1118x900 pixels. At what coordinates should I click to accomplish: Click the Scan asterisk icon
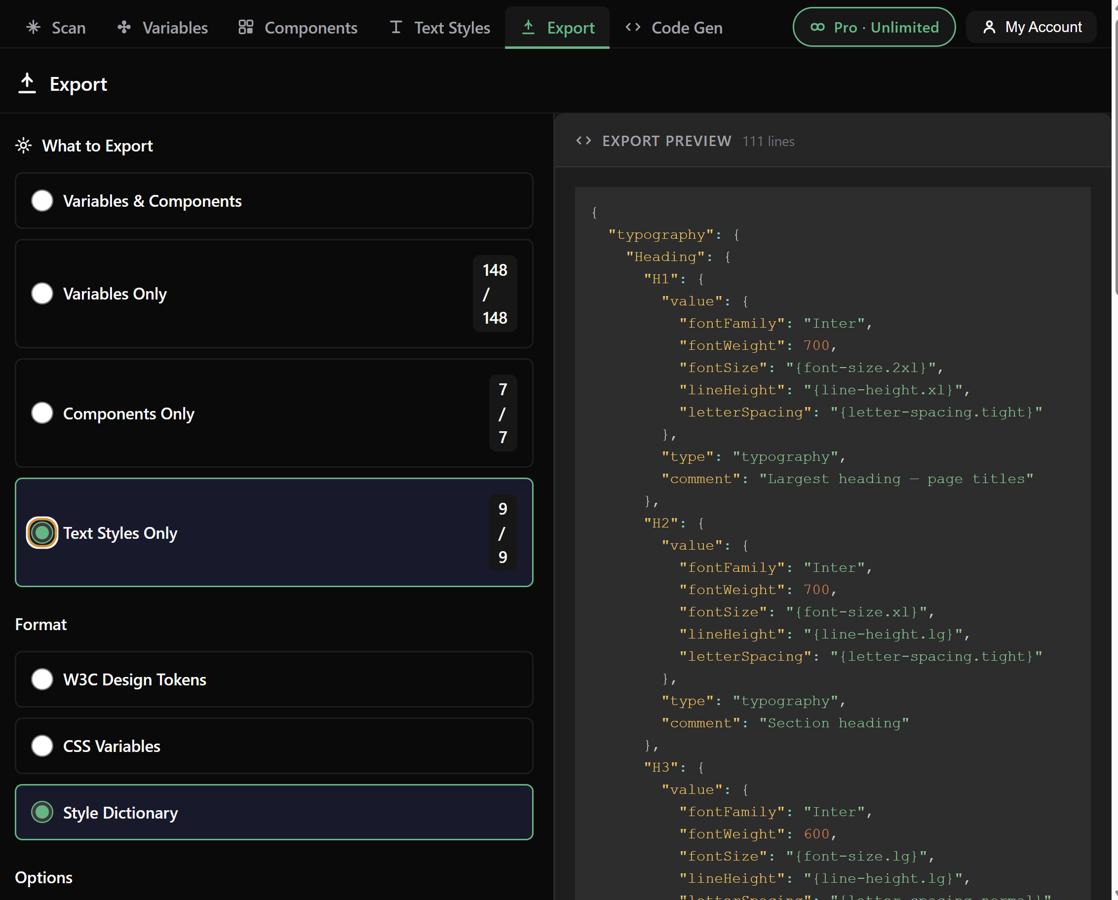click(33, 27)
